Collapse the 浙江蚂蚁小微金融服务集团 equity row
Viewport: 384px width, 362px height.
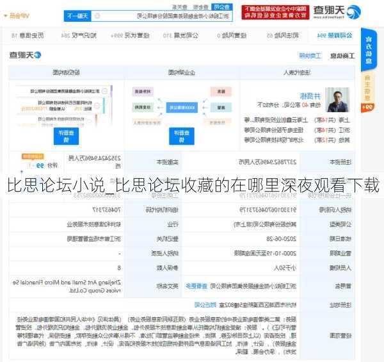point(104,91)
